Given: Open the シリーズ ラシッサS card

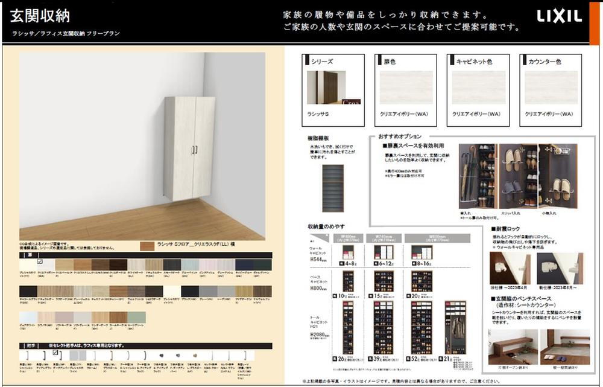Looking at the screenshot, I should pyautogui.click(x=333, y=90).
